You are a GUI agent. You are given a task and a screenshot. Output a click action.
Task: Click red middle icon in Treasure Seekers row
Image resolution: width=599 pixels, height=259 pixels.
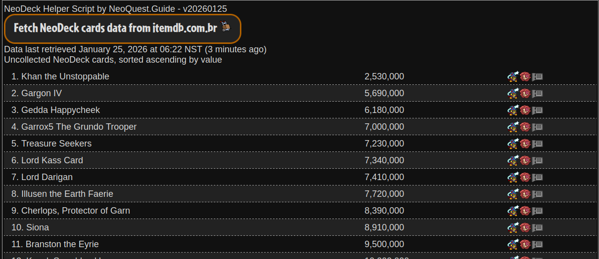point(525,144)
